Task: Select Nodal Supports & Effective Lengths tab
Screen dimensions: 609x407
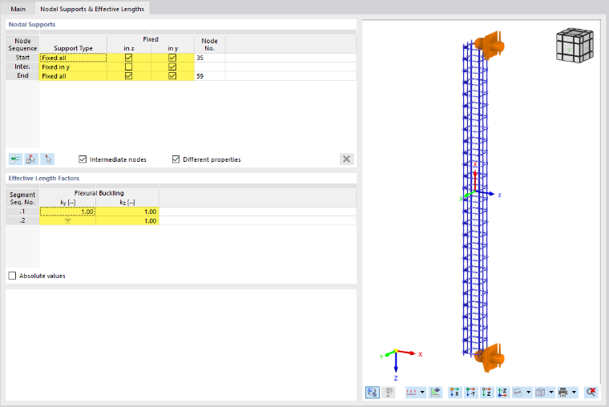Action: [92, 9]
